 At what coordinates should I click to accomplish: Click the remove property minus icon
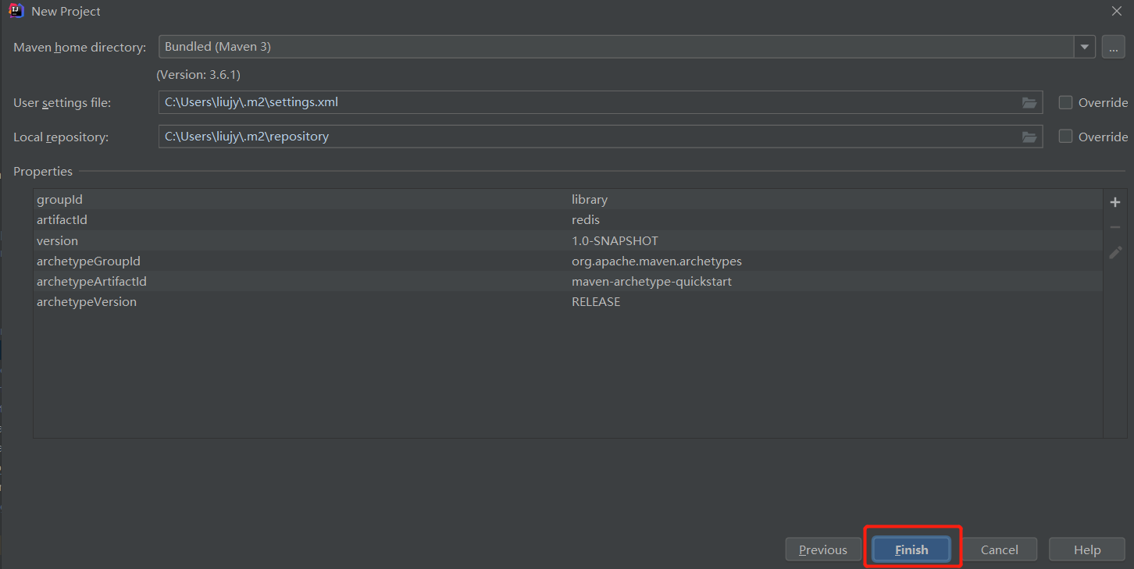(1115, 227)
